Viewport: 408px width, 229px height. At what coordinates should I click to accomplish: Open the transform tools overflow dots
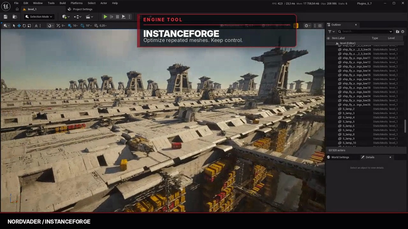click(x=40, y=26)
